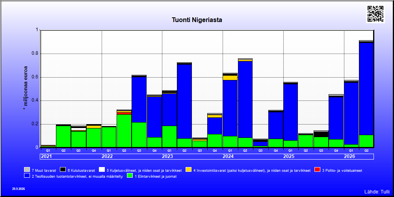Click the blue '2 Teollisuuden tuotantotarvikkeet' swatch
Viewport: 394px width, 197px height.
tap(27, 176)
